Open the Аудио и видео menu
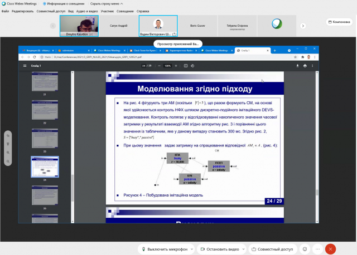357x255 pixels. point(87,11)
